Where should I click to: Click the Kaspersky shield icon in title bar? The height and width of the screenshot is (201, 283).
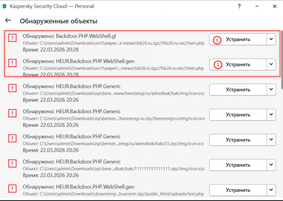pos(5,6)
